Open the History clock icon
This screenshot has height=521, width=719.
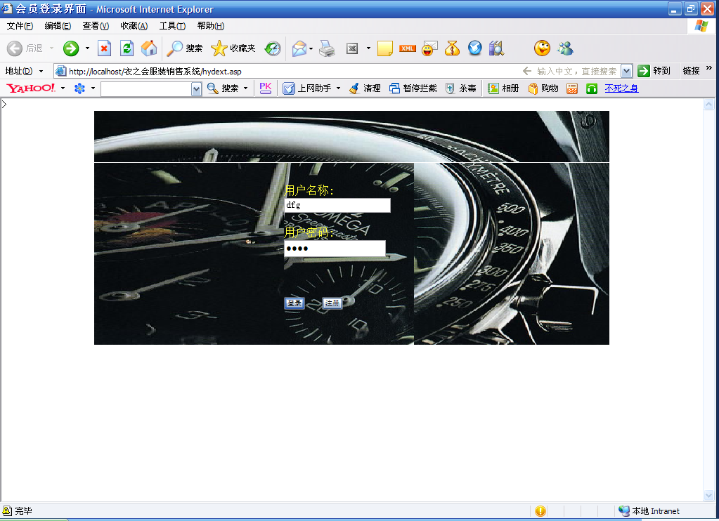[273, 48]
